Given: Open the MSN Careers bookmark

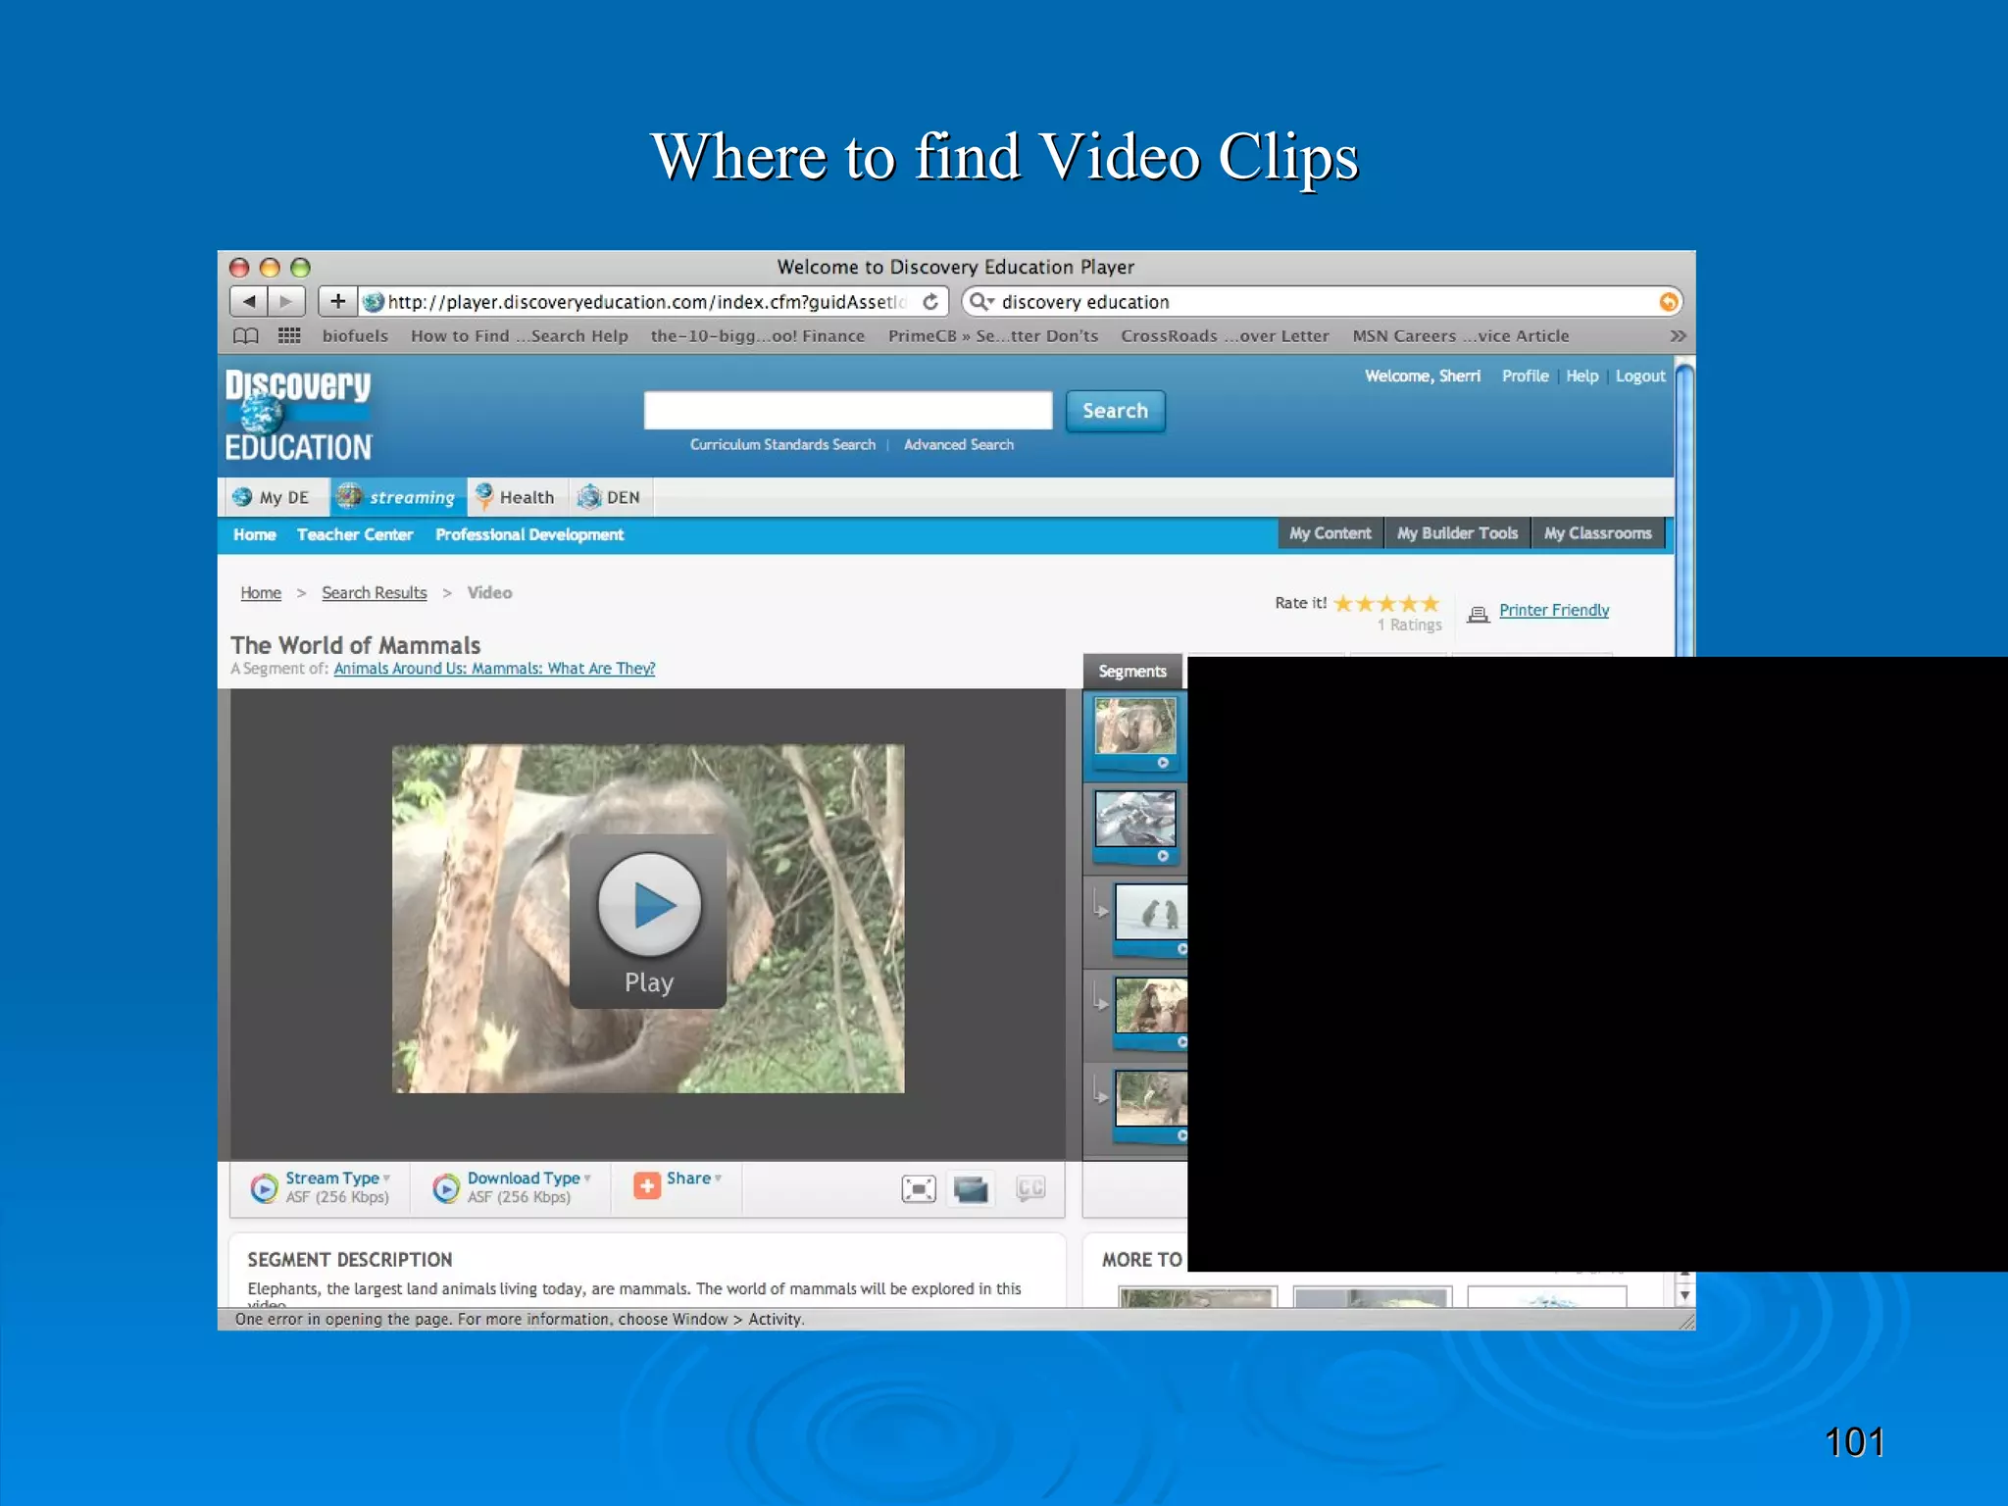Looking at the screenshot, I should coord(1461,336).
